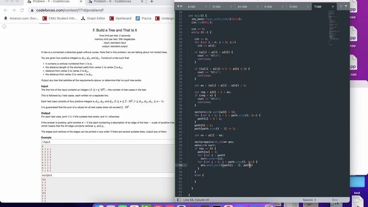
Task: Click the 'else {' code line
Action: click(199, 175)
